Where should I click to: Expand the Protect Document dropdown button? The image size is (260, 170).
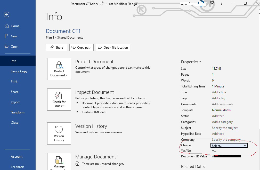click(59, 69)
